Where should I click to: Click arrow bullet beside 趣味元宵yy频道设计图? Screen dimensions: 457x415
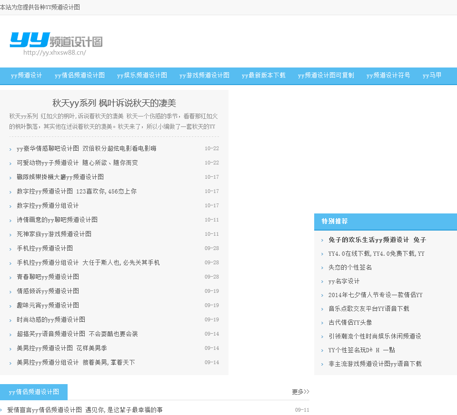[x=10, y=306]
